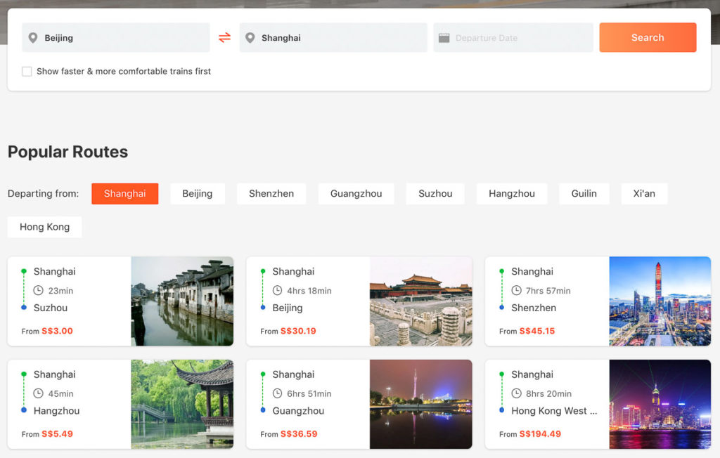720x458 pixels.
Task: Click the 23min duration text
Action: tap(60, 291)
